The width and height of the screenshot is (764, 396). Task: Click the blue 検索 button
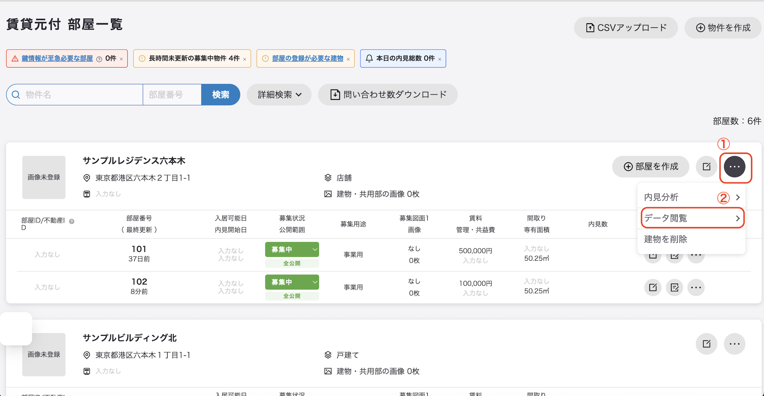tap(221, 95)
